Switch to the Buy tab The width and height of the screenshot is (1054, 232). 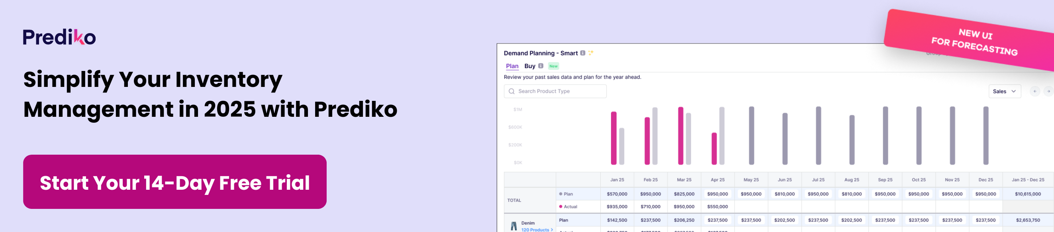tap(530, 66)
